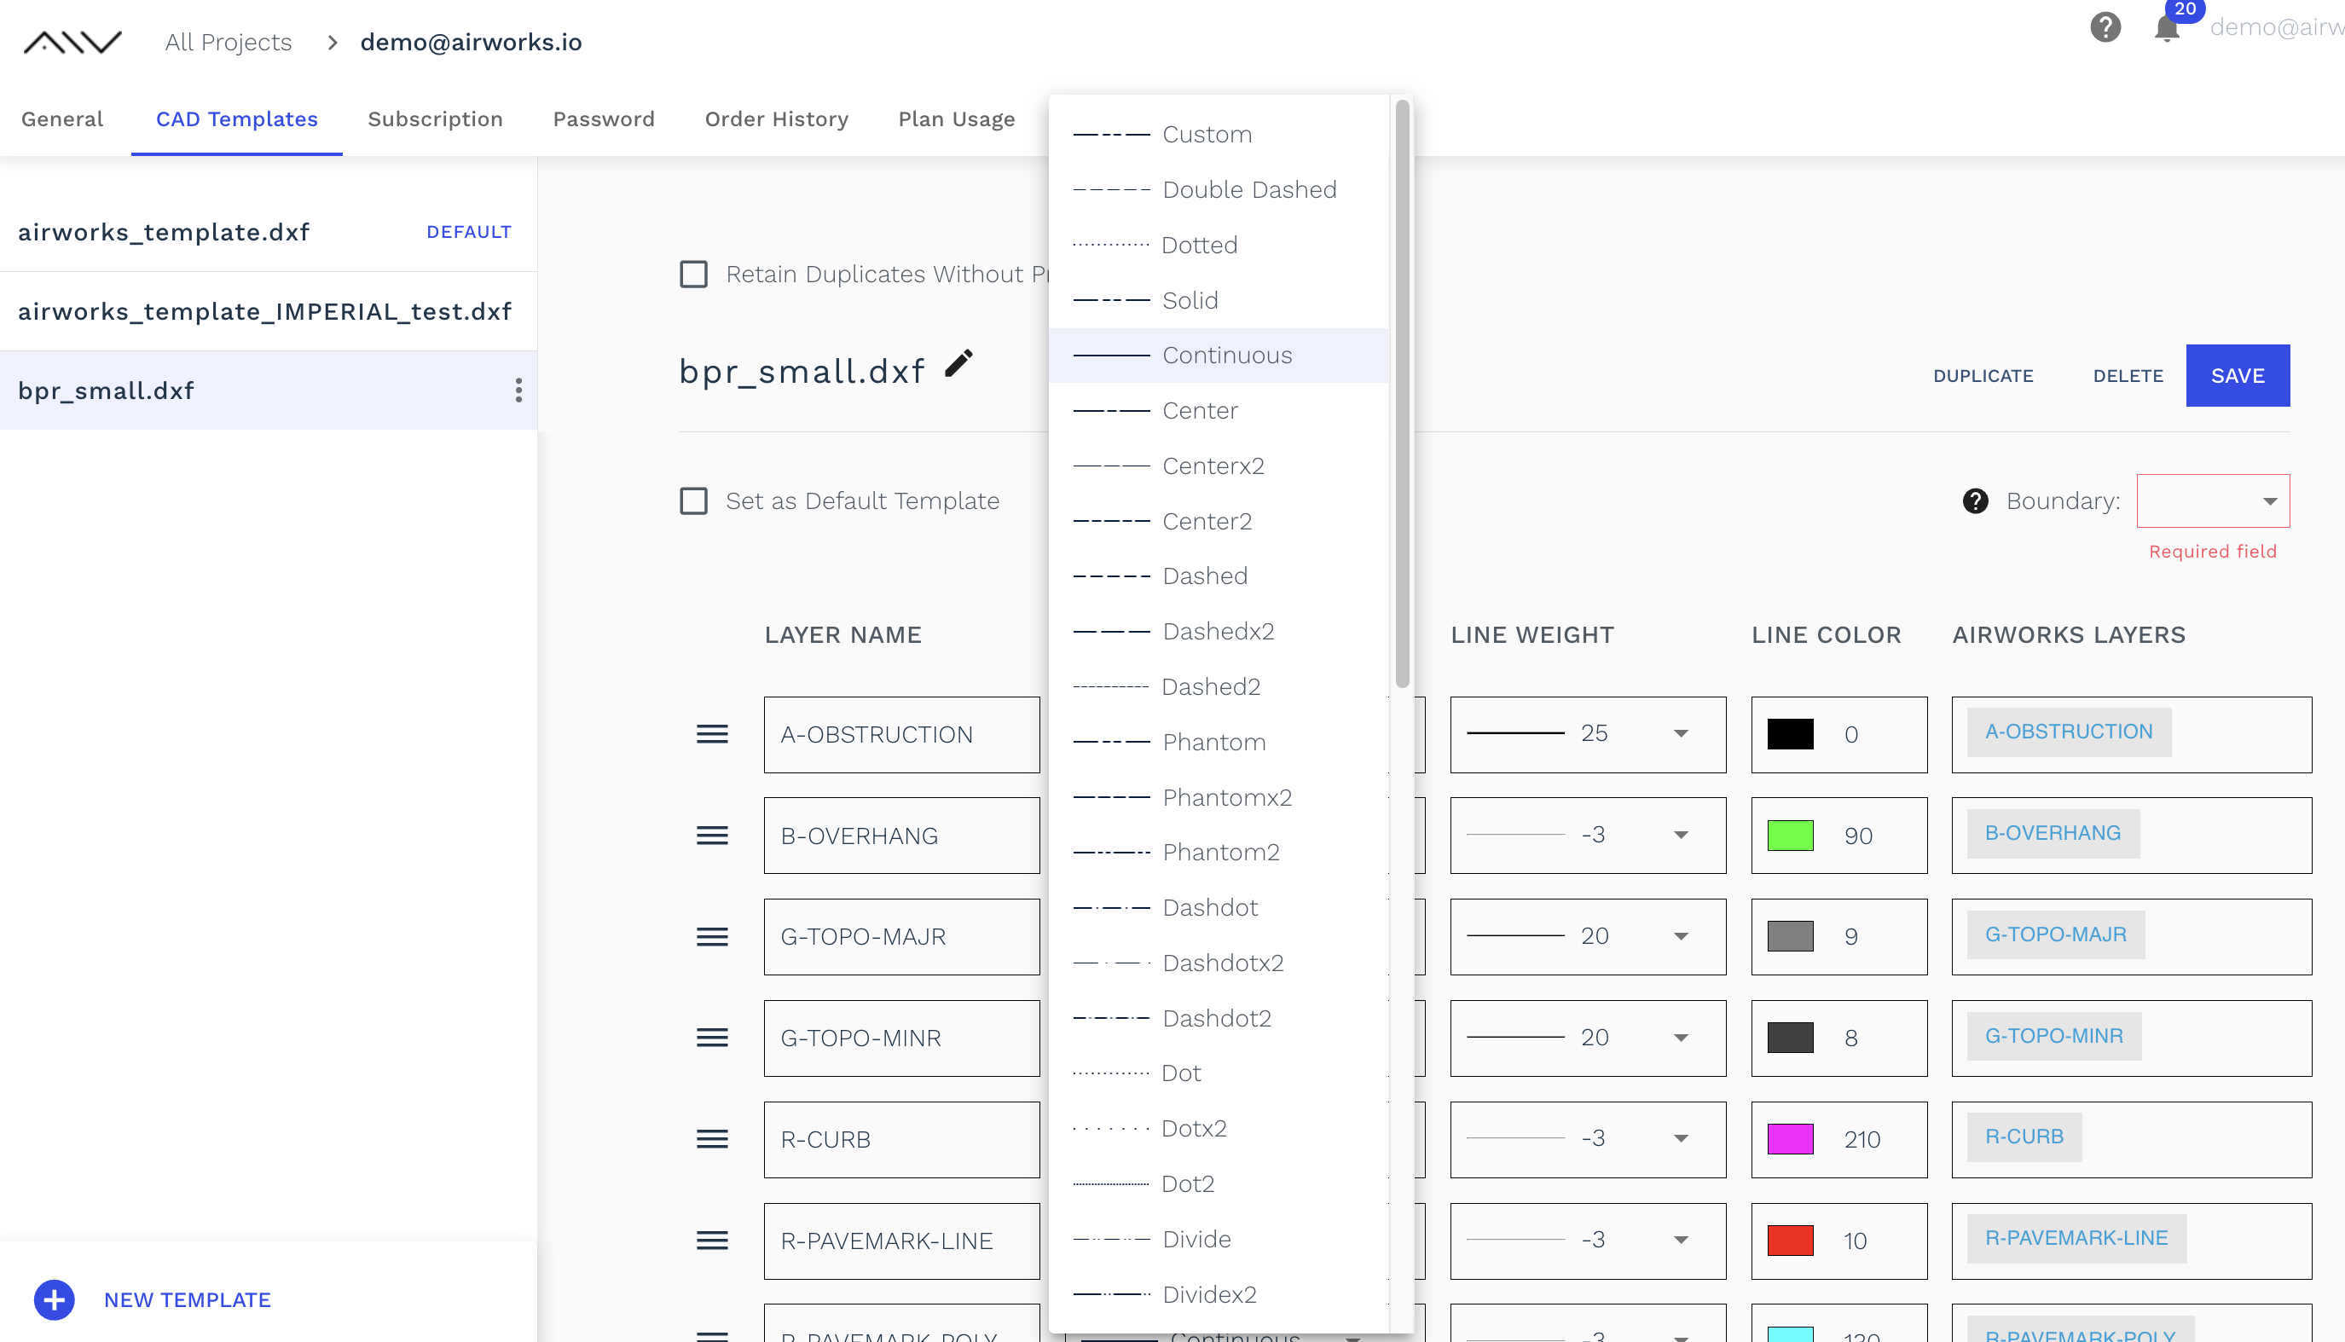Select Solid line type
Image resolution: width=2345 pixels, height=1342 pixels.
pos(1219,300)
